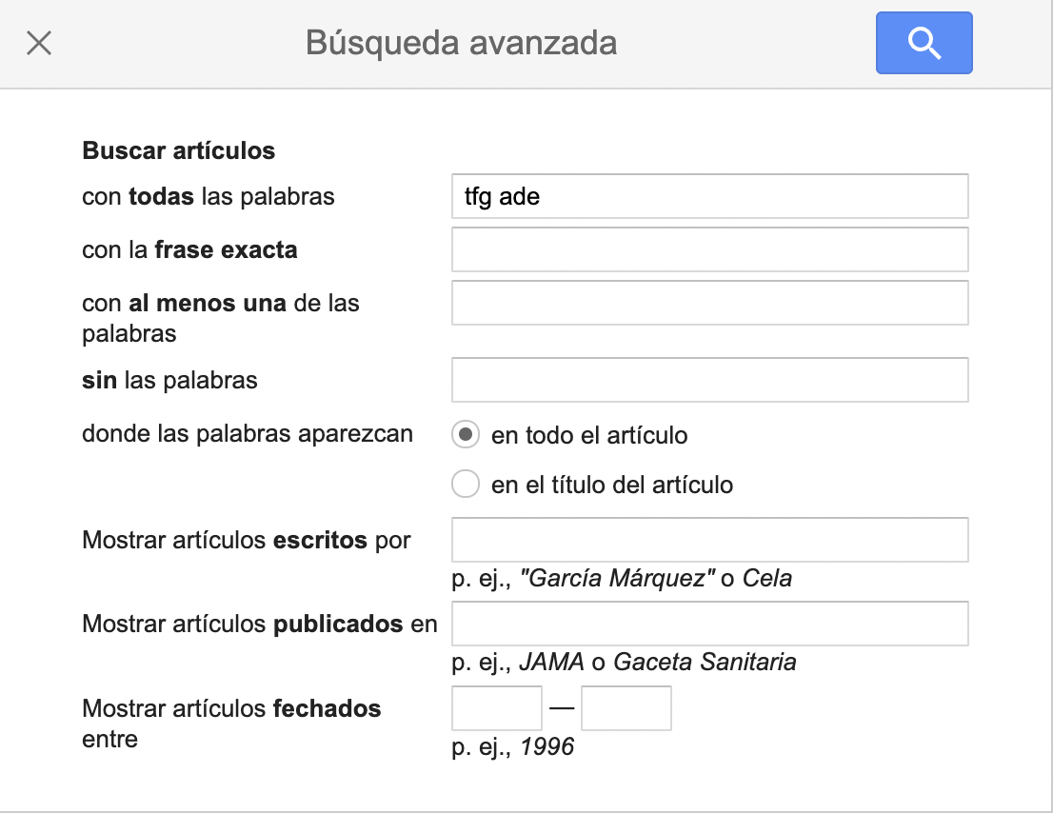1053x813 pixels.
Task: Click the "al menos una" words field
Action: click(x=709, y=303)
